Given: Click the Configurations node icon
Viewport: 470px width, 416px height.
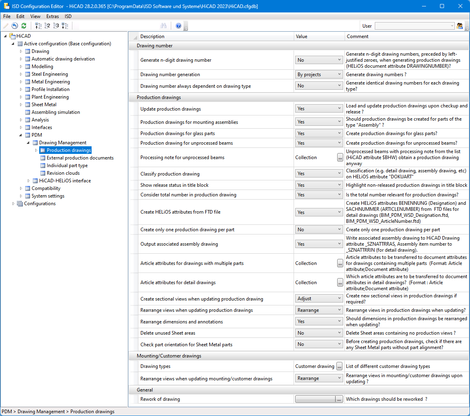Looking at the screenshot, I should coord(20,204).
